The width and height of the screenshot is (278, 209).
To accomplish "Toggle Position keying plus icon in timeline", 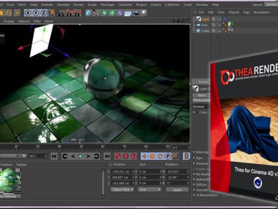I will click(144, 156).
